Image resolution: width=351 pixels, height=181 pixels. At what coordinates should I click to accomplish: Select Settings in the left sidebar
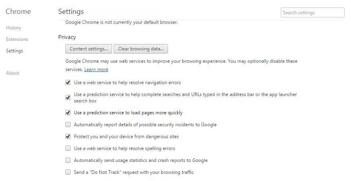tap(14, 51)
